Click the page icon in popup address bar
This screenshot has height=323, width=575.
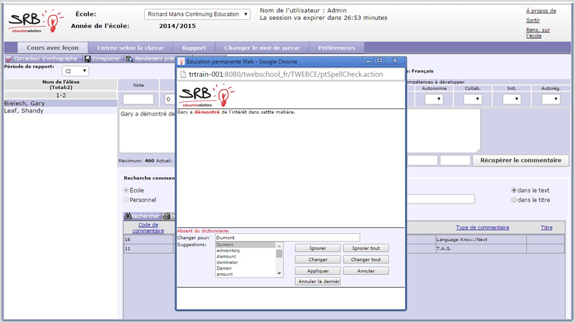click(183, 74)
